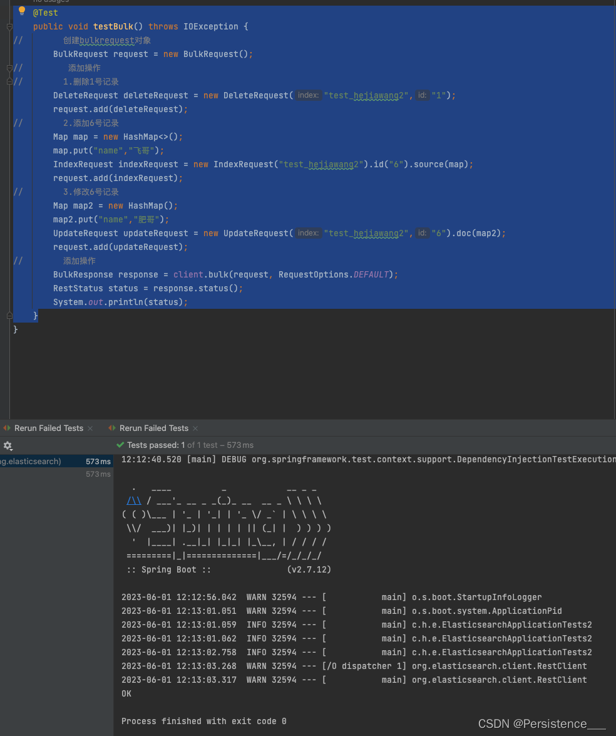Click the yellow lightbulb intention icon
The image size is (616, 736).
[x=21, y=11]
